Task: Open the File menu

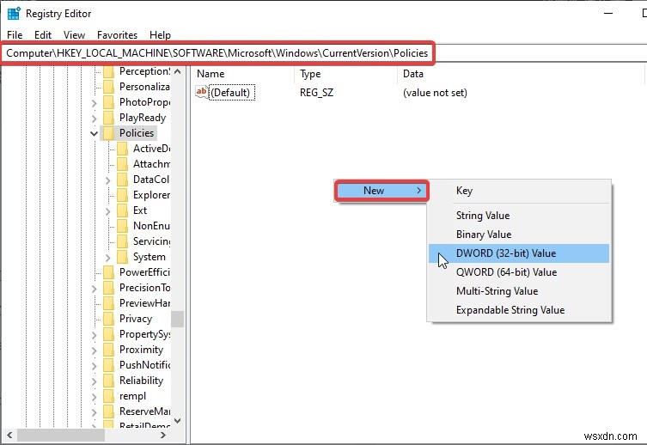Action: (x=15, y=35)
